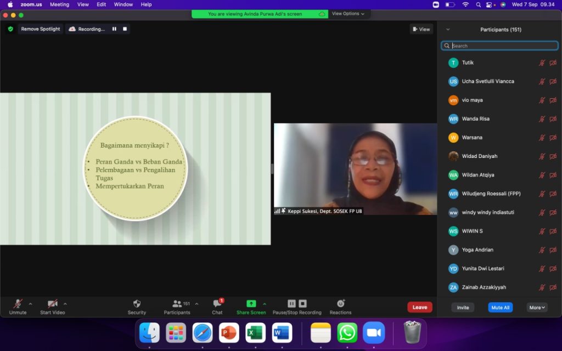Toggle the Participants panel button
This screenshot has height=351, width=562.
(177, 307)
